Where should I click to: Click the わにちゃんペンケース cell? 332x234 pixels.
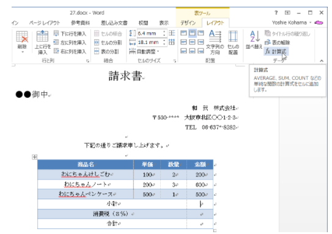(x=86, y=194)
